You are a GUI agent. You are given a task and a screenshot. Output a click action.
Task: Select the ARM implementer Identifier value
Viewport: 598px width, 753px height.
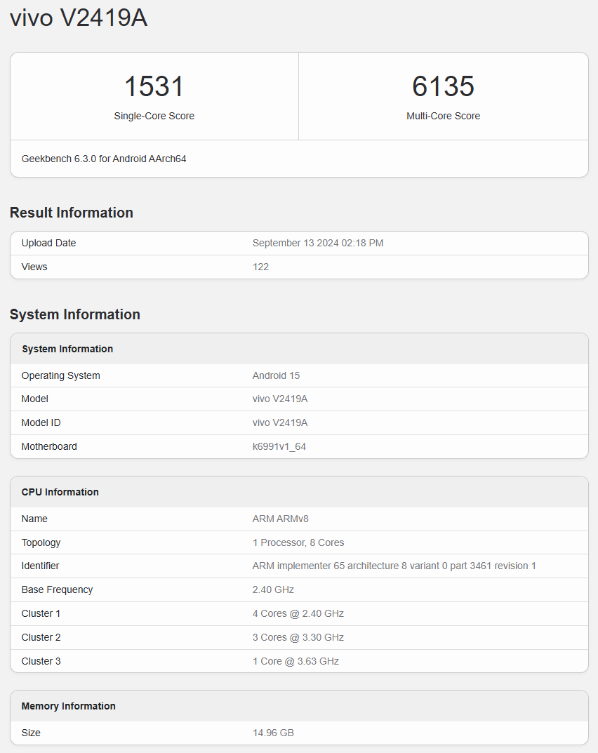394,566
